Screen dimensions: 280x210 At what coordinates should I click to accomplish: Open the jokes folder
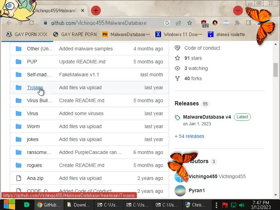click(33, 139)
